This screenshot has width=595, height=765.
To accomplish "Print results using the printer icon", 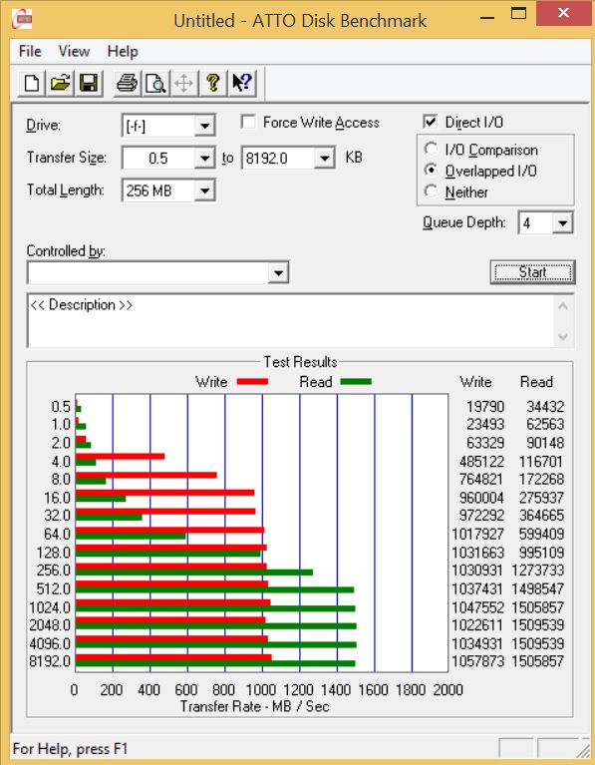I will [128, 83].
